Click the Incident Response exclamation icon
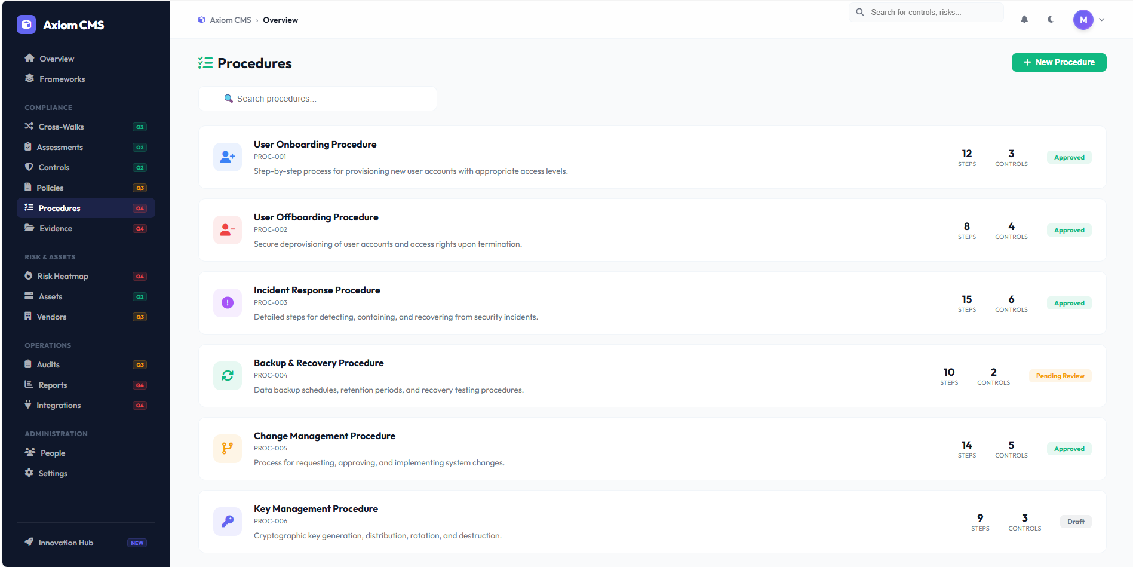1133x567 pixels. (x=228, y=303)
